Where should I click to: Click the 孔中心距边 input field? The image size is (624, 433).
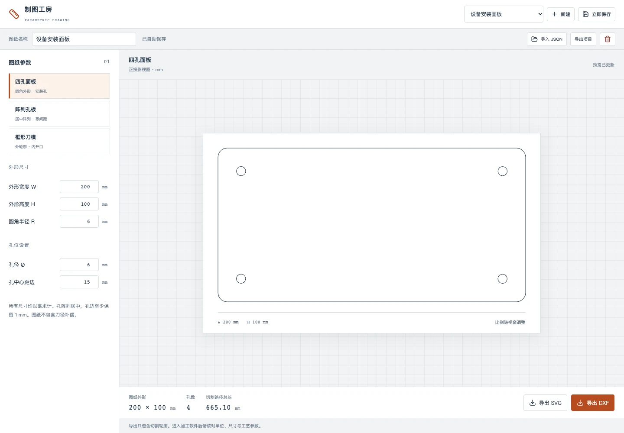pos(79,282)
